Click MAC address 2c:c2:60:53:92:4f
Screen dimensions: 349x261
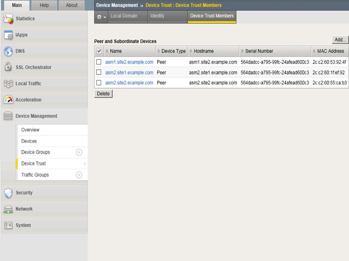[x=329, y=62]
